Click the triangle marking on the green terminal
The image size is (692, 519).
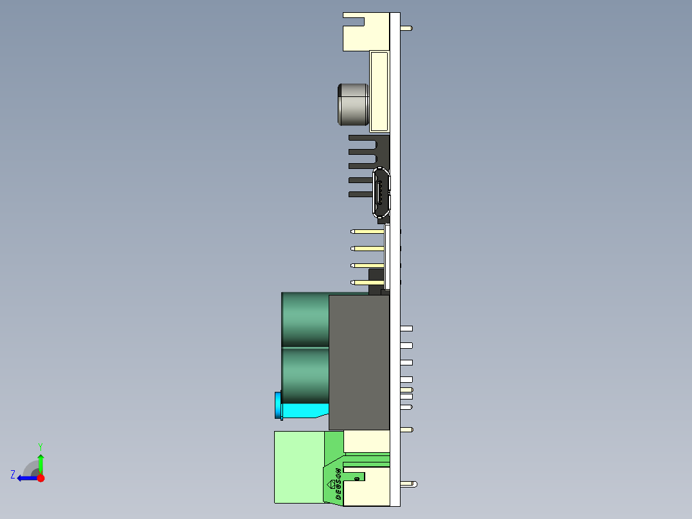coord(331,484)
